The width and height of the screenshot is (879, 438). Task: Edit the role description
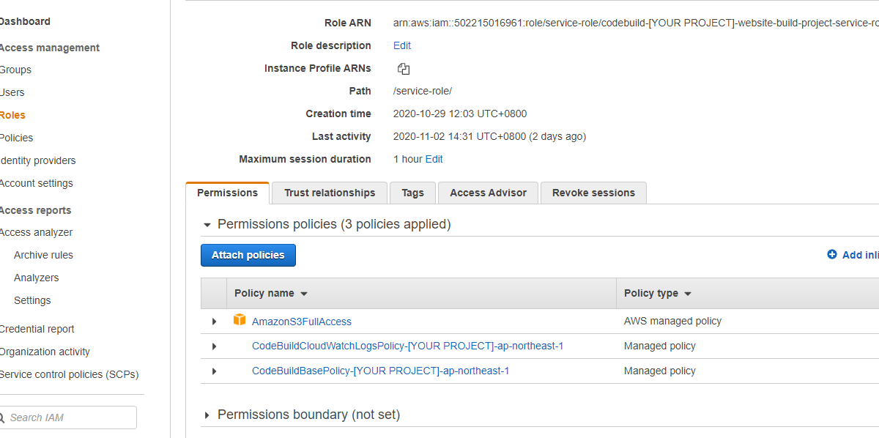pos(401,45)
